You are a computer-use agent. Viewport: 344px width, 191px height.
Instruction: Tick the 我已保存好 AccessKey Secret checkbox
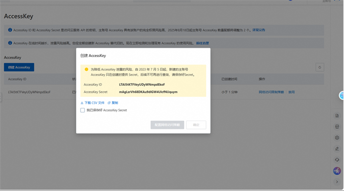click(x=83, y=110)
